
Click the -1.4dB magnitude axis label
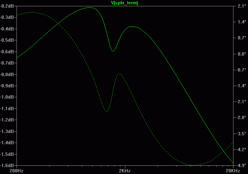pyautogui.click(x=7, y=143)
